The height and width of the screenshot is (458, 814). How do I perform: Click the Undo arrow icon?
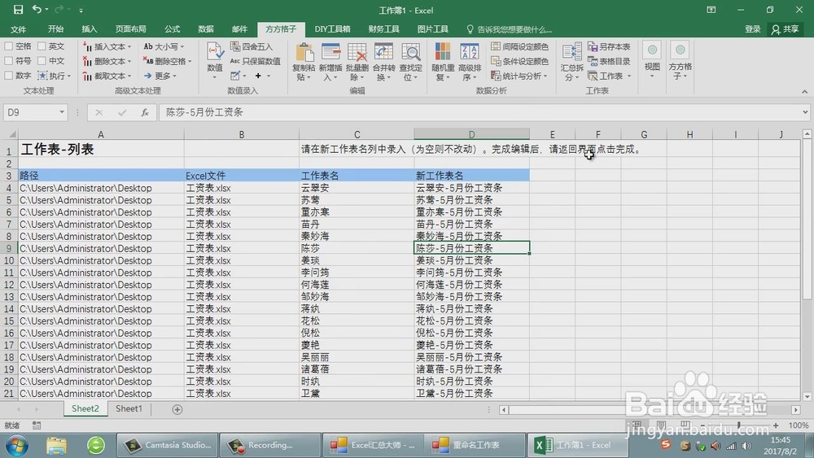point(37,9)
